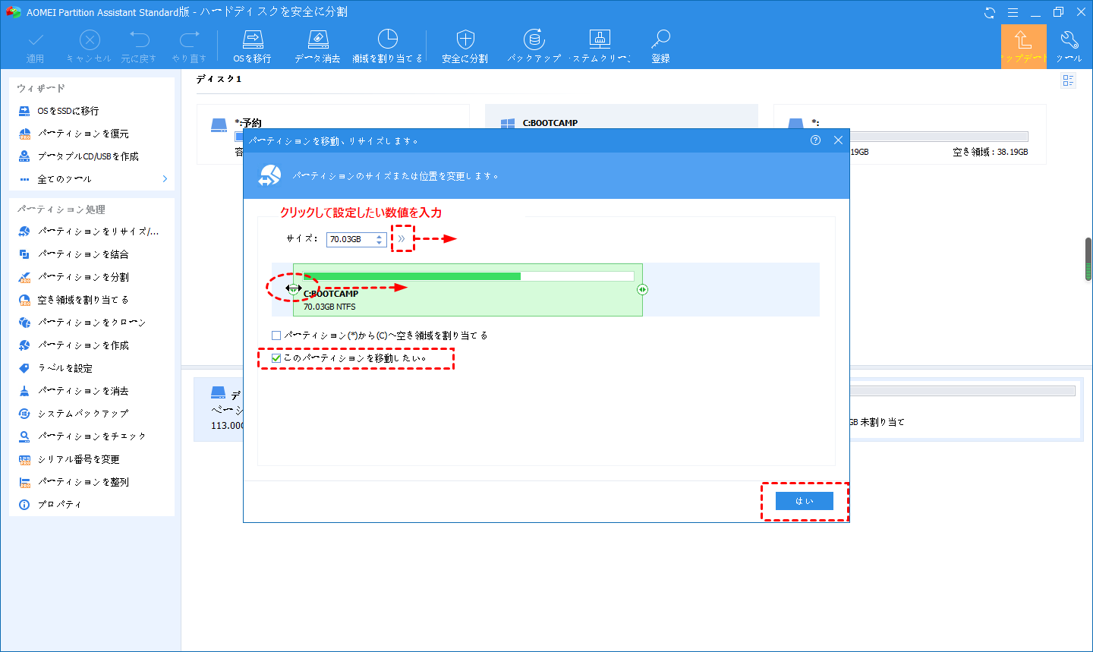Choose パーティションを結合 in the sidebar
This screenshot has width=1093, height=652.
pyautogui.click(x=73, y=254)
